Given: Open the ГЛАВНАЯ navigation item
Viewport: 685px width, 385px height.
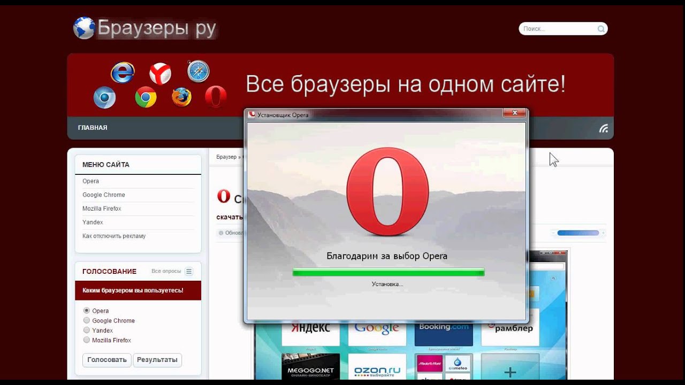Looking at the screenshot, I should [93, 128].
